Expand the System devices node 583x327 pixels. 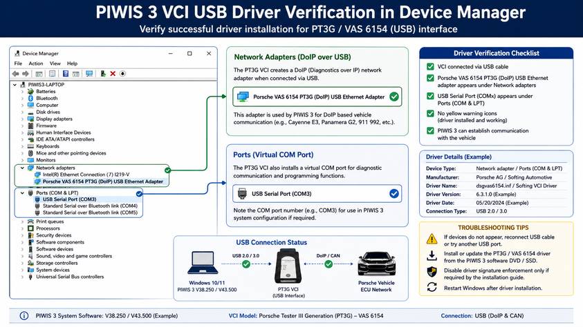click(22, 270)
